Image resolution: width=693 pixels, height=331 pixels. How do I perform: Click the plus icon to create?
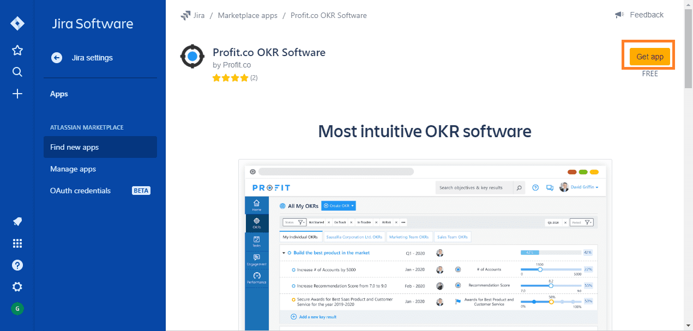(17, 94)
